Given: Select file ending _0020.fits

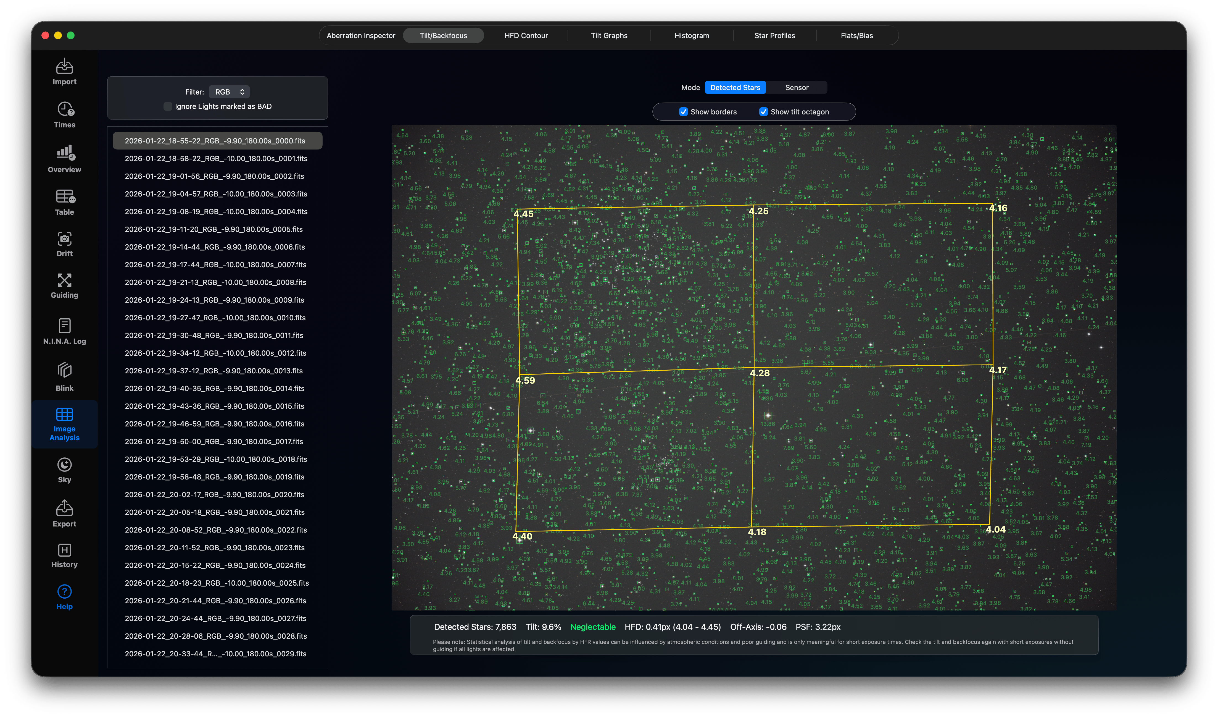Looking at the screenshot, I should 218,494.
